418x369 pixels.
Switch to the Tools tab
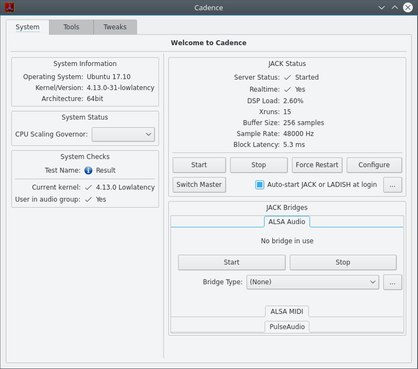pos(71,27)
